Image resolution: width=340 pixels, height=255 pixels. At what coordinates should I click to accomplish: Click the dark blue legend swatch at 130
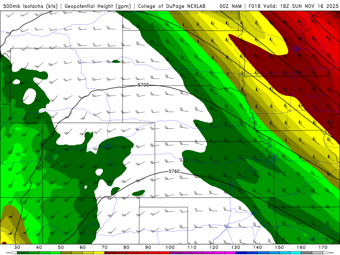click(241, 253)
